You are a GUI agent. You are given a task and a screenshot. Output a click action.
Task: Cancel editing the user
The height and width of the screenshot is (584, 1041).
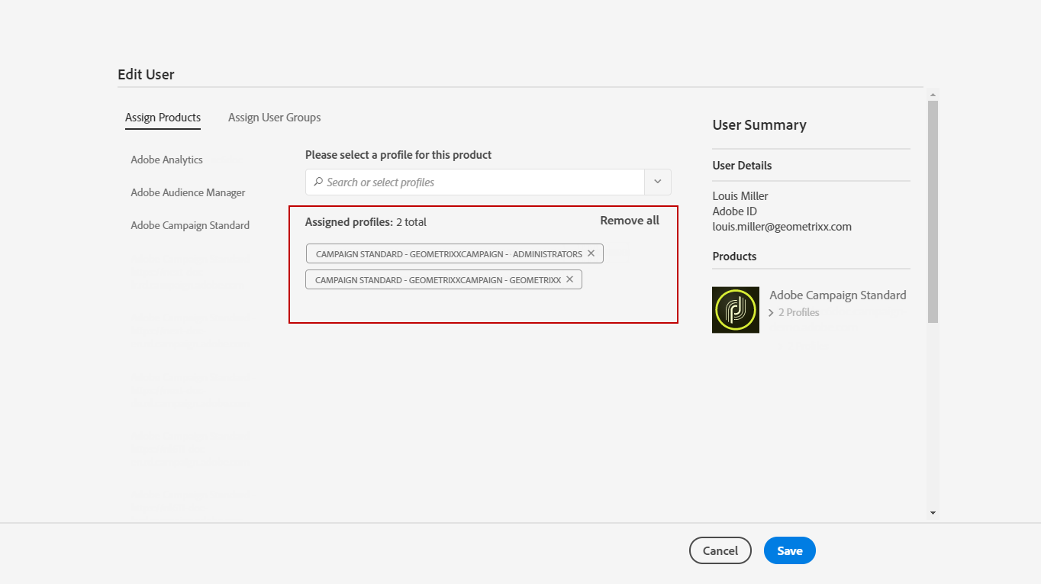coord(720,550)
